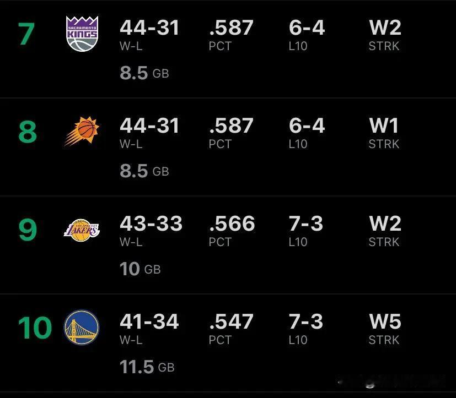Select the rank 7 number
Viewport: 456px width, 398px height.
tap(26, 34)
